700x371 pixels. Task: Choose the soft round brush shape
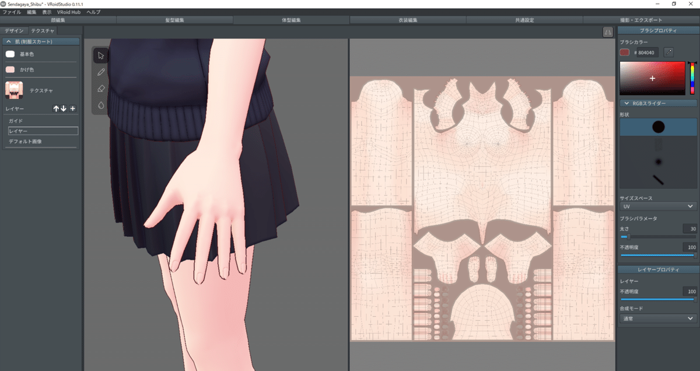click(x=658, y=162)
